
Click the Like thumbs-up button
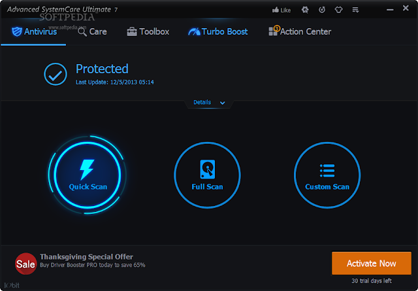pos(281,10)
